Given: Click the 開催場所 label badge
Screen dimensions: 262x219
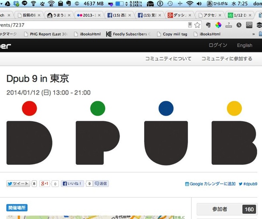Looking at the screenshot, I should (x=17, y=208).
